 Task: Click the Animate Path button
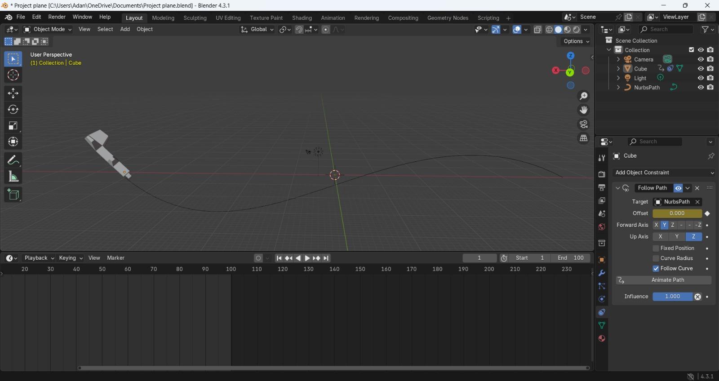pos(664,280)
